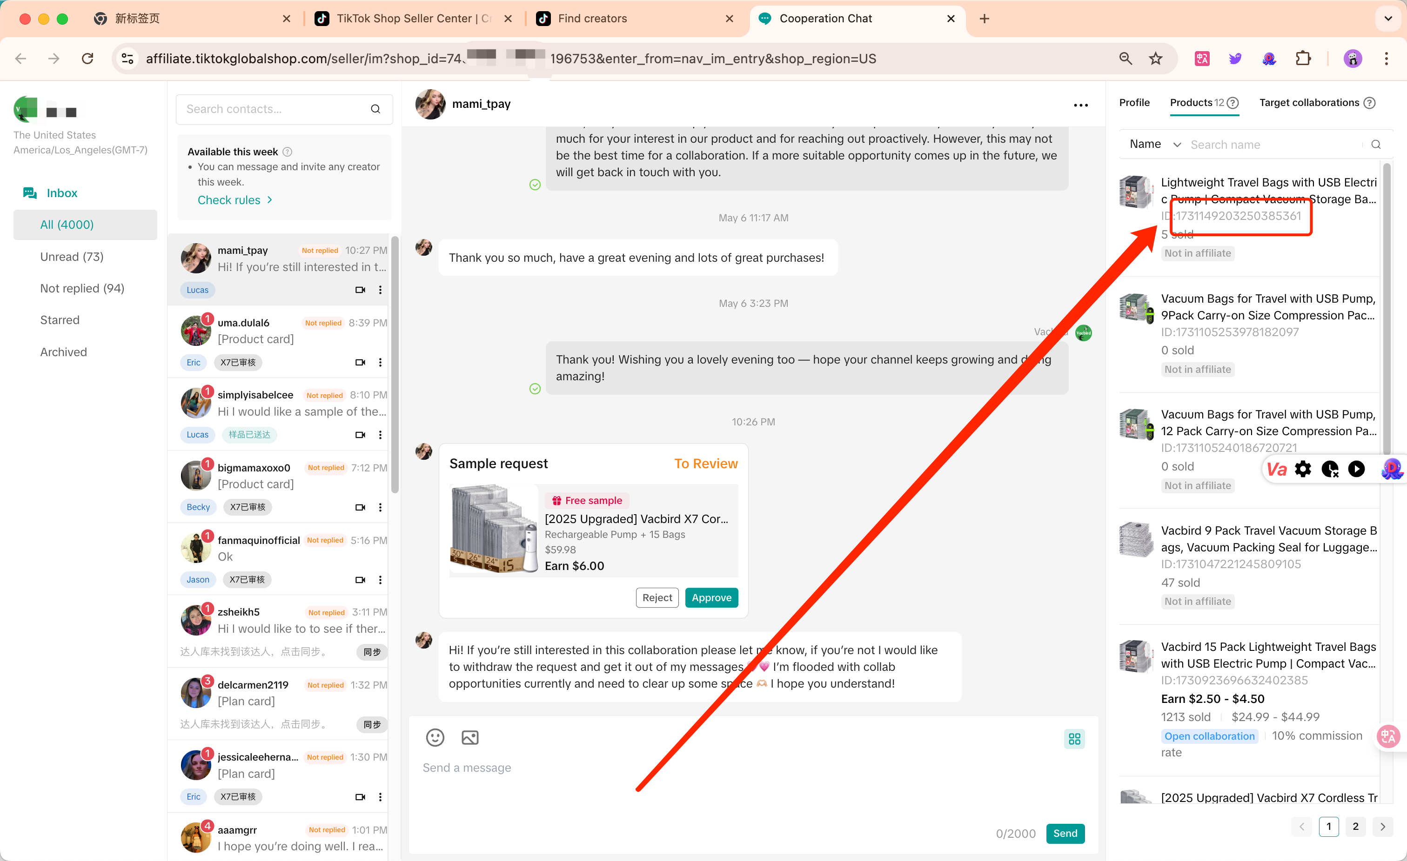The height and width of the screenshot is (861, 1407).
Task: Click help icon next to Target collaborations
Action: click(1369, 103)
